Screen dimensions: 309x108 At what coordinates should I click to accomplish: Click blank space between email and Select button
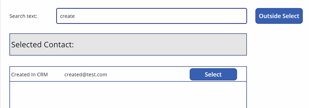pos(148,74)
